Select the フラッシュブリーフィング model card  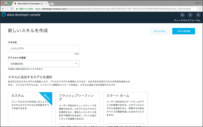coord(78,109)
